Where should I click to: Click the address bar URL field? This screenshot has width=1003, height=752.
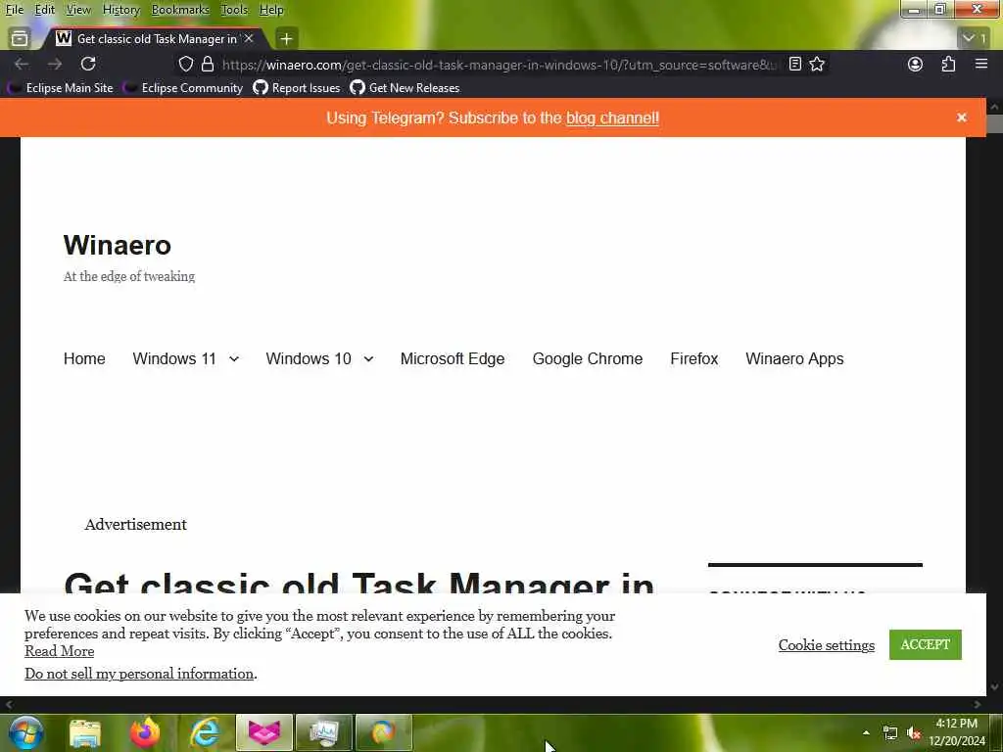[499, 65]
